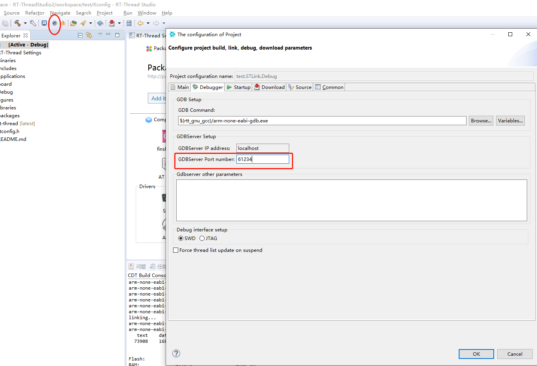This screenshot has height=366, width=537.
Task: Open the Source menu
Action: click(12, 13)
